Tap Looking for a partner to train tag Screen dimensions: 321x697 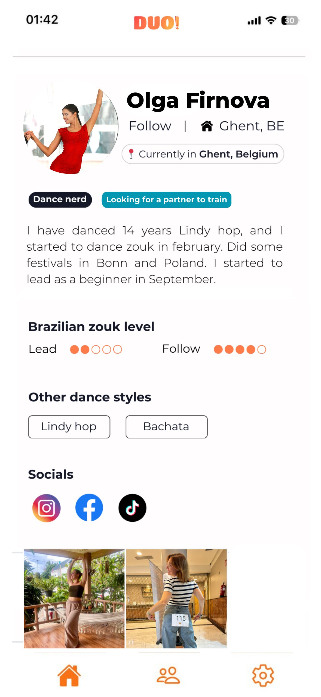point(166,200)
